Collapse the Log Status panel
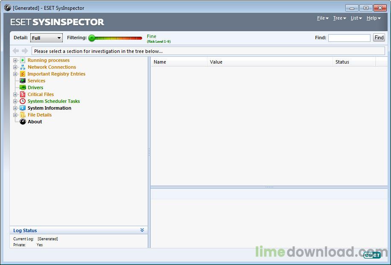 (142, 230)
